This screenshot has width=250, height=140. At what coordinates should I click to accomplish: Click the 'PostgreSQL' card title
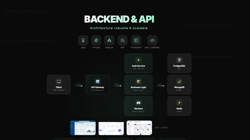pos(179,66)
